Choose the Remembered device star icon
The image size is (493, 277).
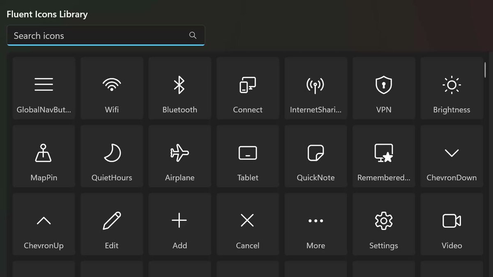click(384, 153)
